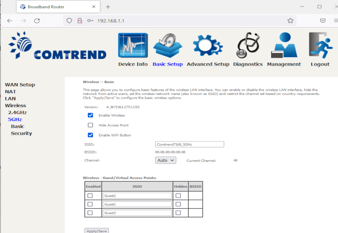Click the Guest2 SSID field
The image size is (338, 233).
point(137,204)
